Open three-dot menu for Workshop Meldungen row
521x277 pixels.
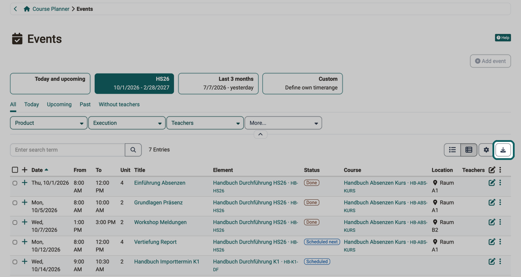(x=500, y=222)
